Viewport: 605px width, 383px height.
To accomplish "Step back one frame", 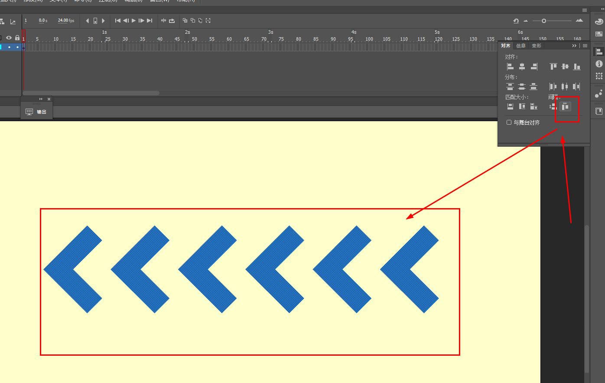I will tap(126, 20).
